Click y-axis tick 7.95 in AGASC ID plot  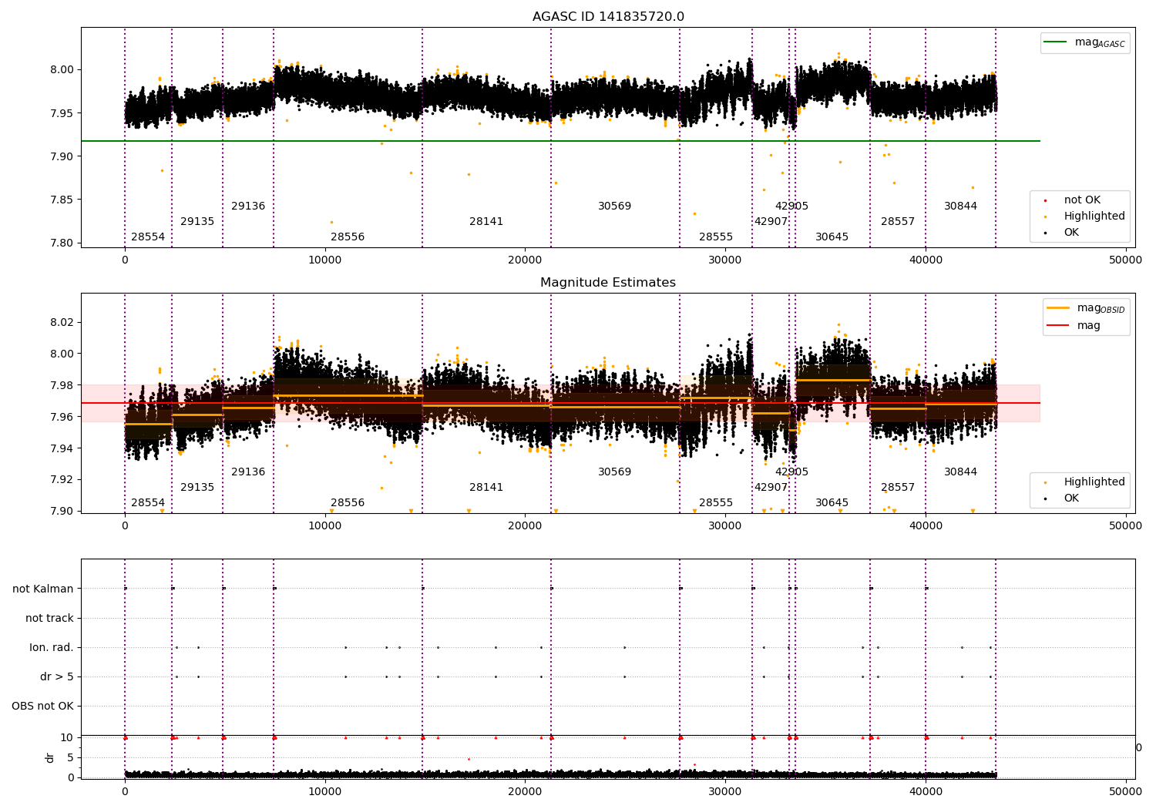point(62,113)
